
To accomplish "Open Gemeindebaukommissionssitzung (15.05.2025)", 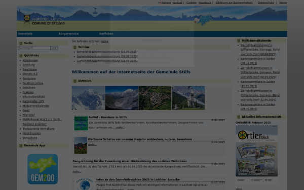I will 107,52.
